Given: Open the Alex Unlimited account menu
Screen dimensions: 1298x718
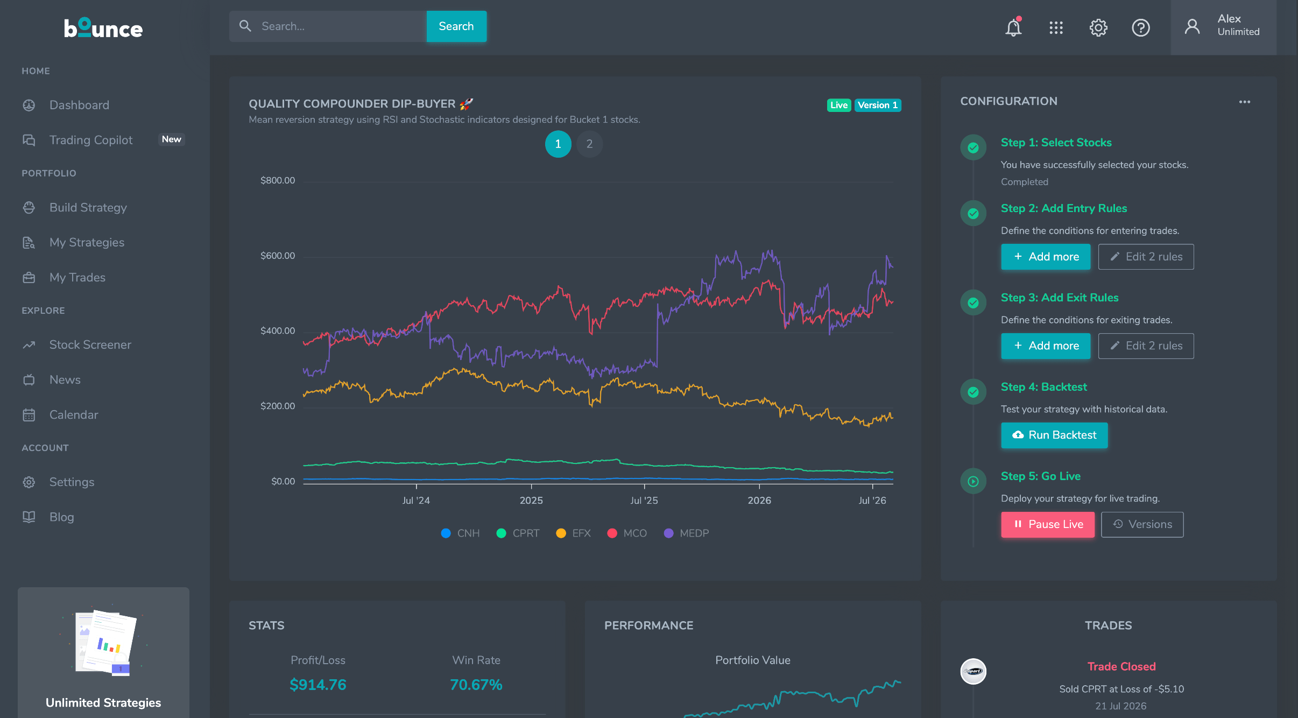Looking at the screenshot, I should 1223,27.
